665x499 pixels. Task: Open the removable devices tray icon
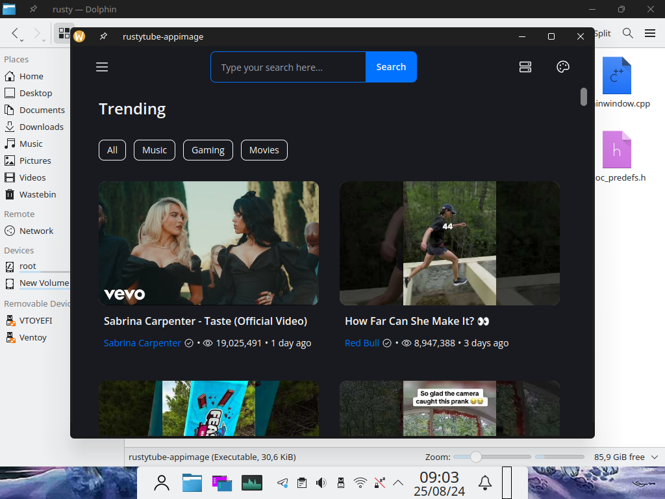click(x=340, y=483)
